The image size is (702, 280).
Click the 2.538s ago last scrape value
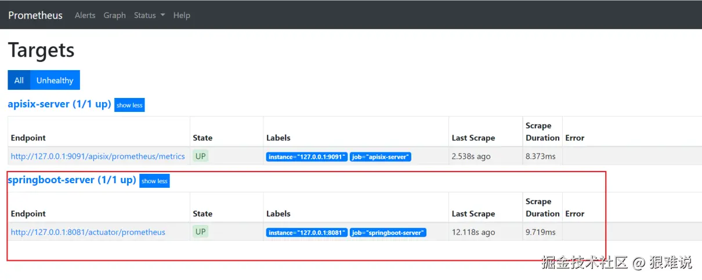[x=472, y=156]
